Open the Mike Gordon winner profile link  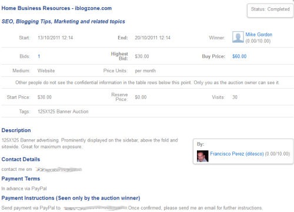(259, 35)
